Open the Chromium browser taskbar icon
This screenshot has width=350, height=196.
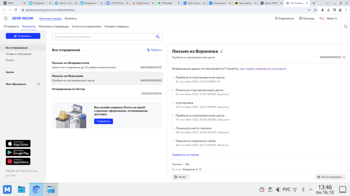pos(36,190)
